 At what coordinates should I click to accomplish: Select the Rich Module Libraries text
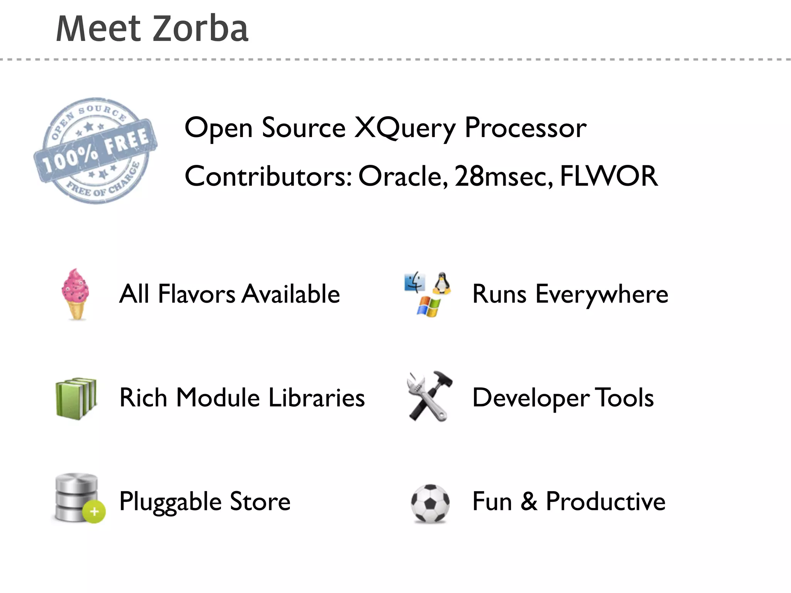click(x=242, y=398)
